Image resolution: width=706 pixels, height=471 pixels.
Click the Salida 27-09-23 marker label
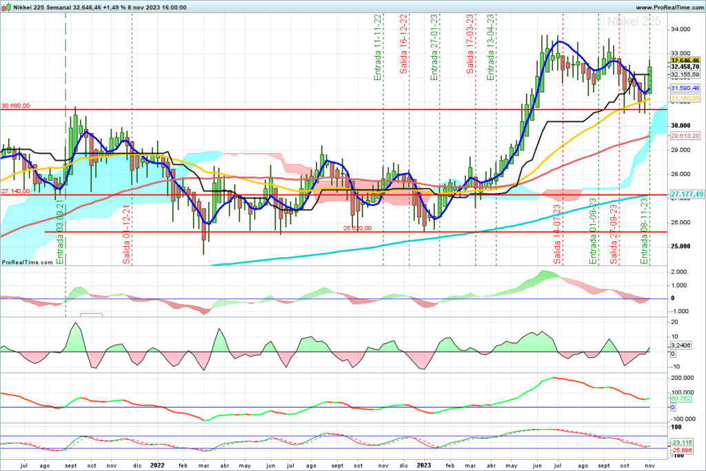pos(614,234)
